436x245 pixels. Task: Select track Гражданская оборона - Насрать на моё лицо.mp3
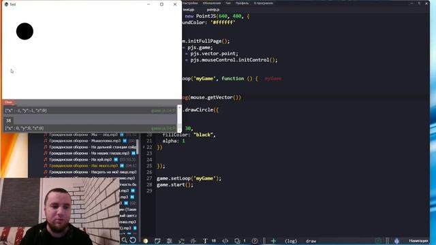93,172
